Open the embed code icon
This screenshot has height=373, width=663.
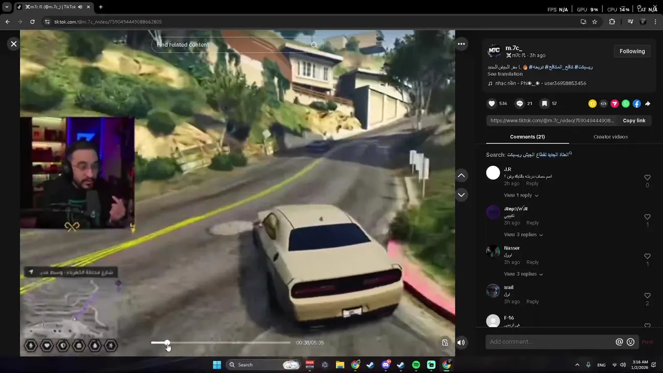(603, 104)
